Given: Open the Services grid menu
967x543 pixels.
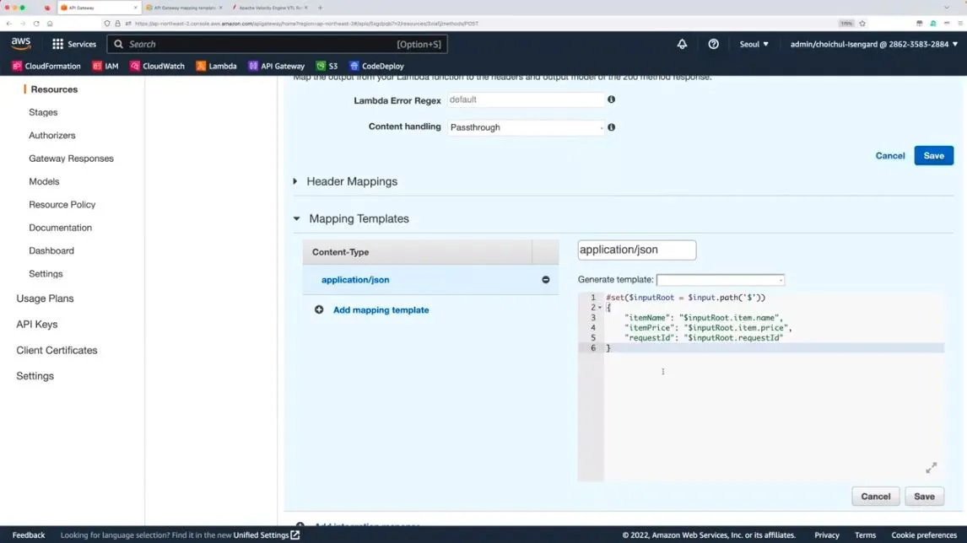Looking at the screenshot, I should 74,45.
